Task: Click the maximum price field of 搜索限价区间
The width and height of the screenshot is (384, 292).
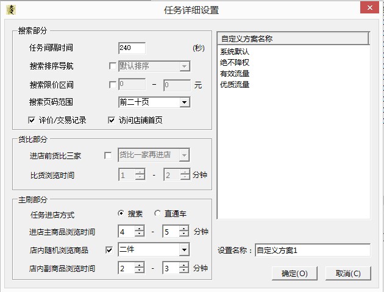Action: point(177,85)
